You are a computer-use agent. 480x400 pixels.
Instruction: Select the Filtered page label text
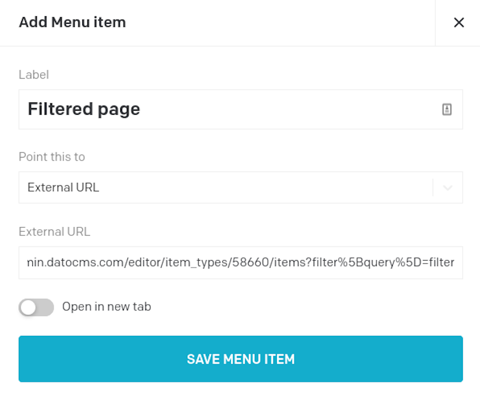pos(83,109)
